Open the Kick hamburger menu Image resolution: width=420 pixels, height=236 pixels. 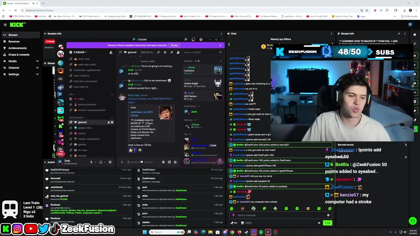[x=5, y=25]
